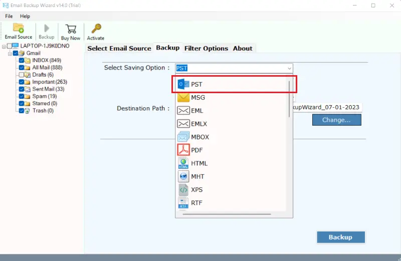Toggle the LAPTOP-1J9K0DNO root checkbox

(10, 46)
